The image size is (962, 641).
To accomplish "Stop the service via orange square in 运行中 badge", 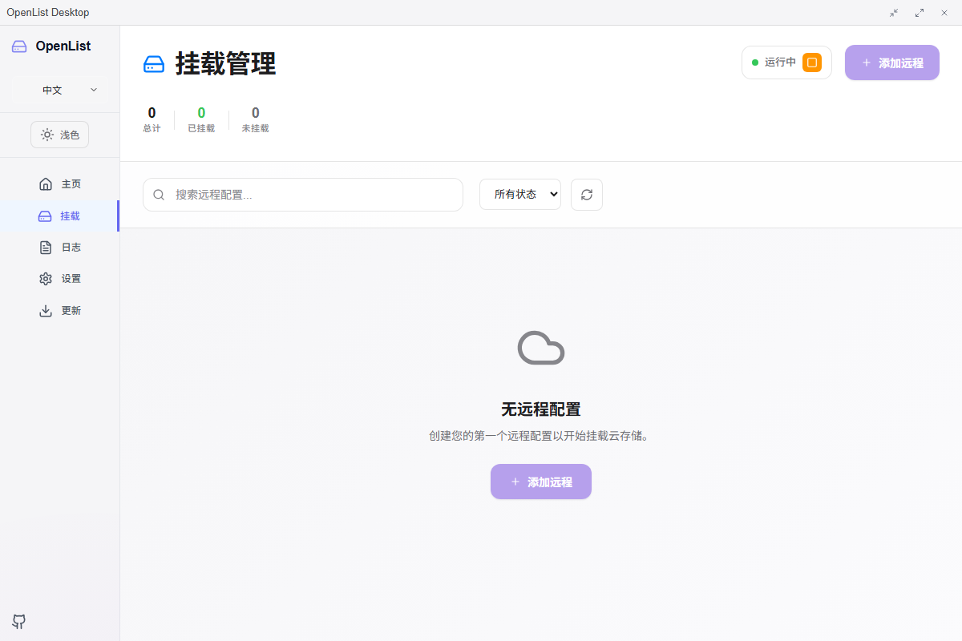I will point(811,61).
